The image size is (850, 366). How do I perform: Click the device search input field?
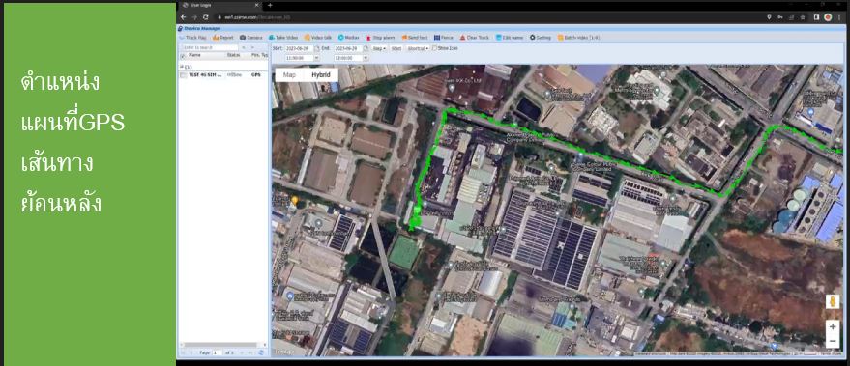click(x=209, y=47)
